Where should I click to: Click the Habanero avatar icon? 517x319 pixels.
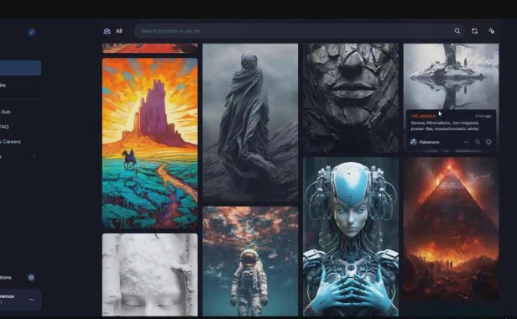tap(414, 142)
